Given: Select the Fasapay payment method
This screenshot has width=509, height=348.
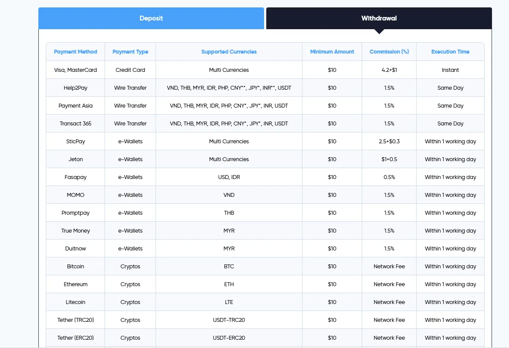Looking at the screenshot, I should click(75, 177).
